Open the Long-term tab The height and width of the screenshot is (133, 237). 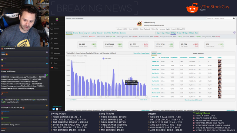tap(87, 33)
